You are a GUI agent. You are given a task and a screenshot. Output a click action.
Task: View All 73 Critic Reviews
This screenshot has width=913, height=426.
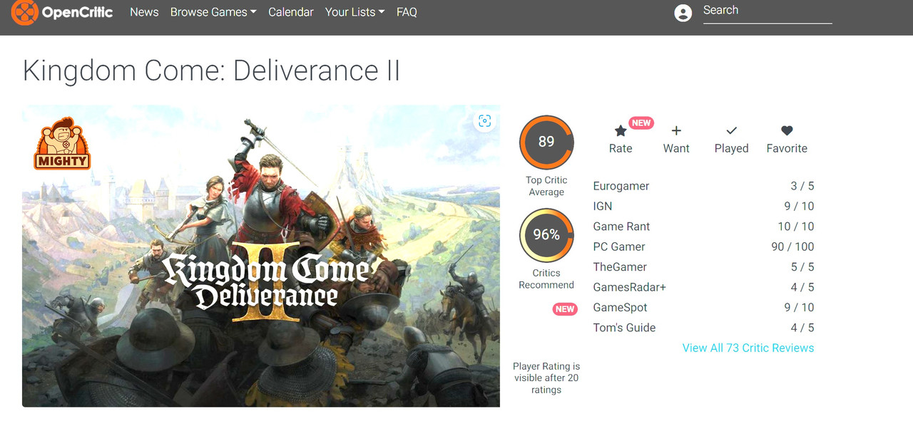coord(748,348)
